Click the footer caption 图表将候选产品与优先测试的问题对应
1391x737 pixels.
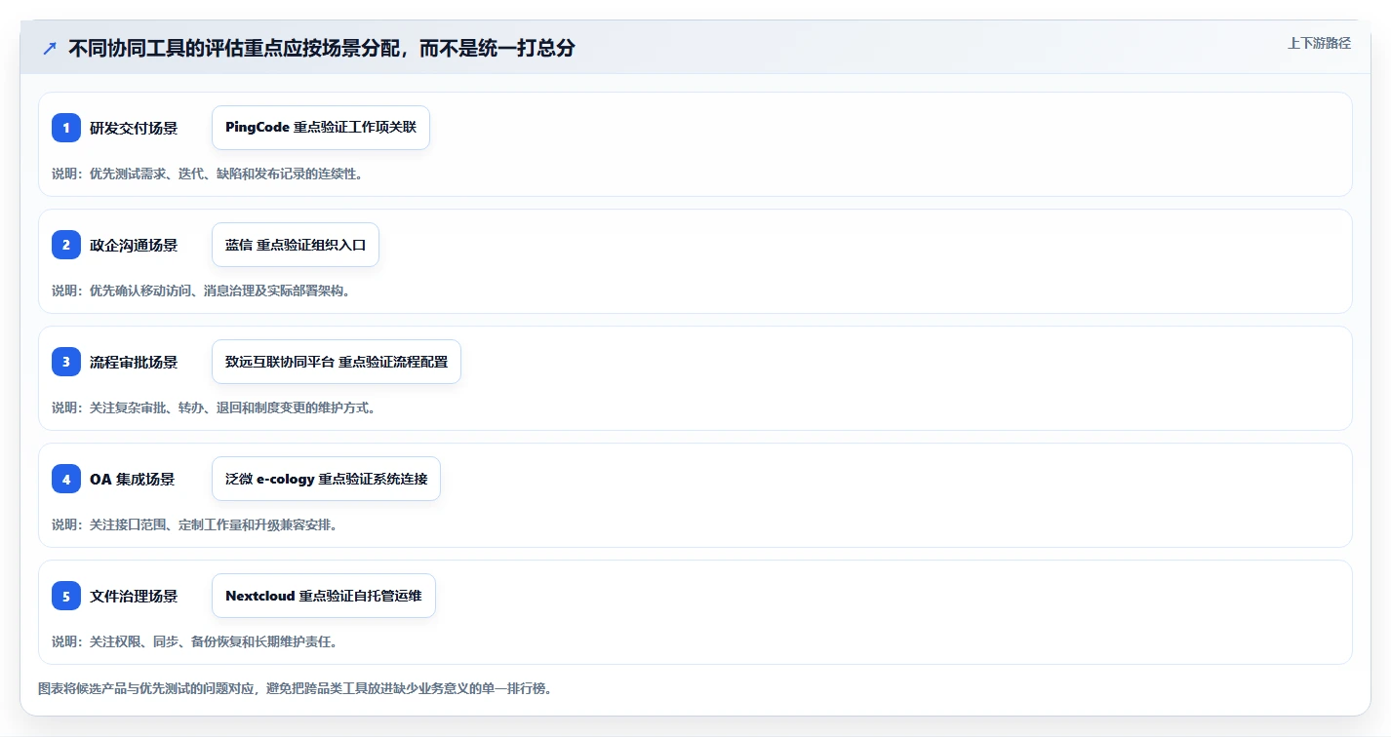coord(148,688)
